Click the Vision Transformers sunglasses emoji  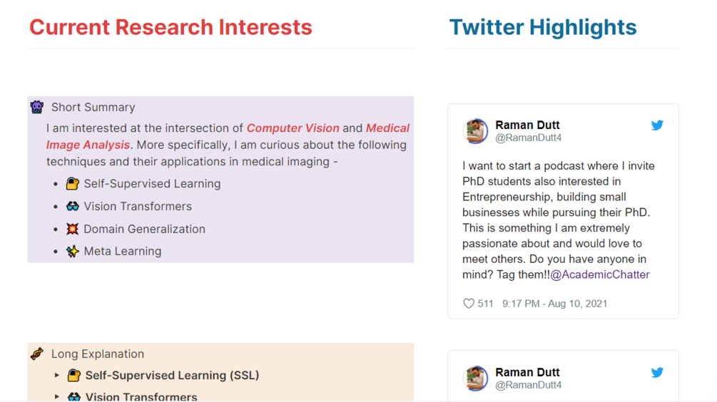tap(73, 207)
